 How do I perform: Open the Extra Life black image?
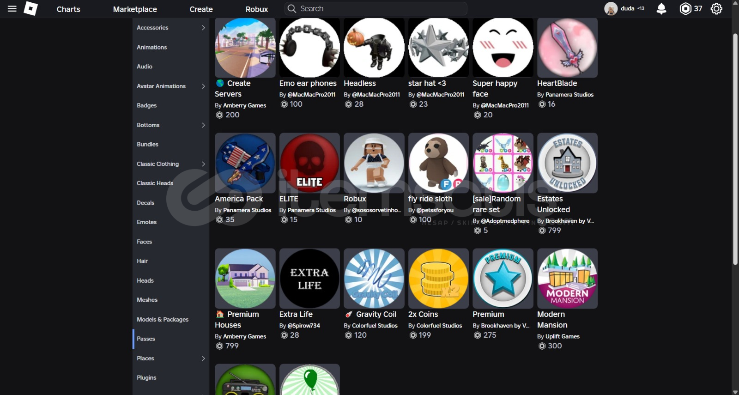309,279
